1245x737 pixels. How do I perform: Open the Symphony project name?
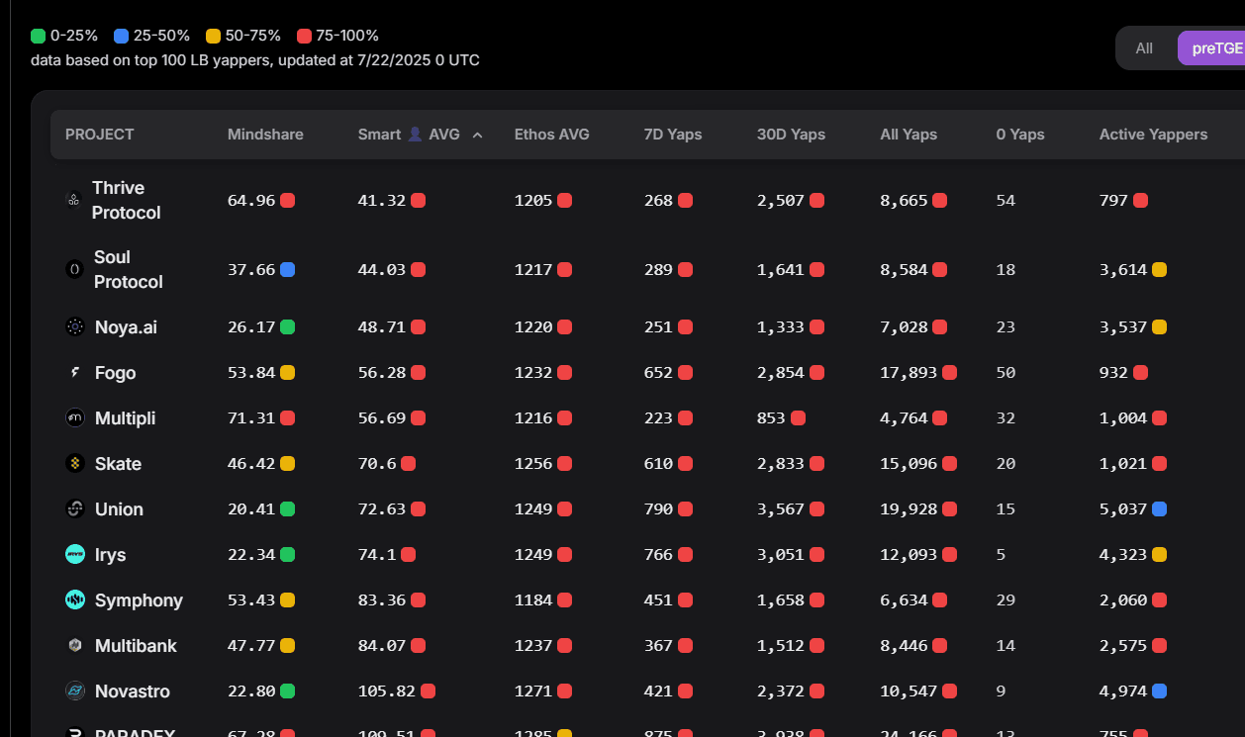(x=139, y=600)
